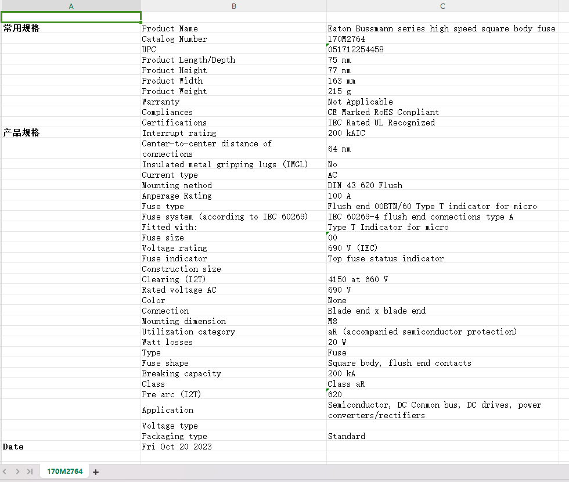Click the UPC value 051712254458
569x482 pixels.
pyautogui.click(x=442, y=49)
